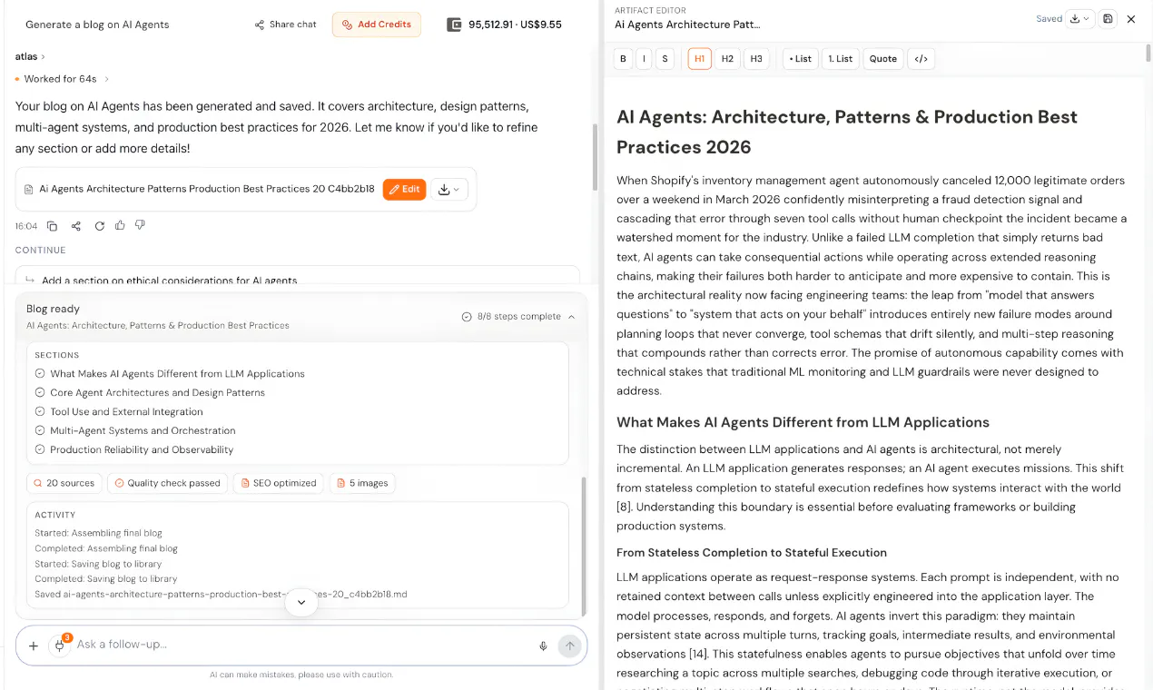The image size is (1153, 690).
Task: Open the generated blog file attachment
Action: point(200,189)
